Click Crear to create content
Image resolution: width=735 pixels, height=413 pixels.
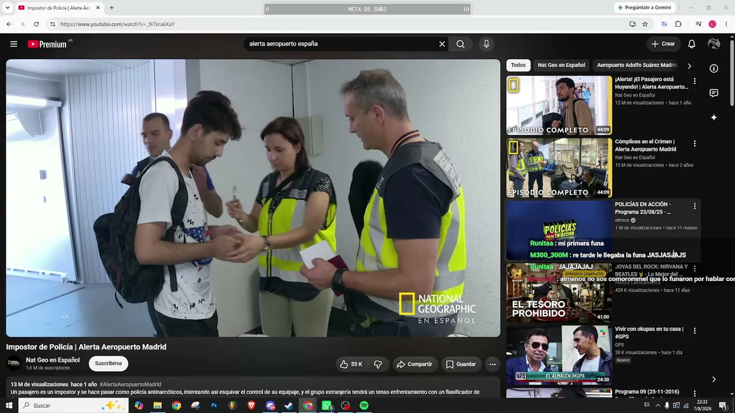(x=663, y=44)
